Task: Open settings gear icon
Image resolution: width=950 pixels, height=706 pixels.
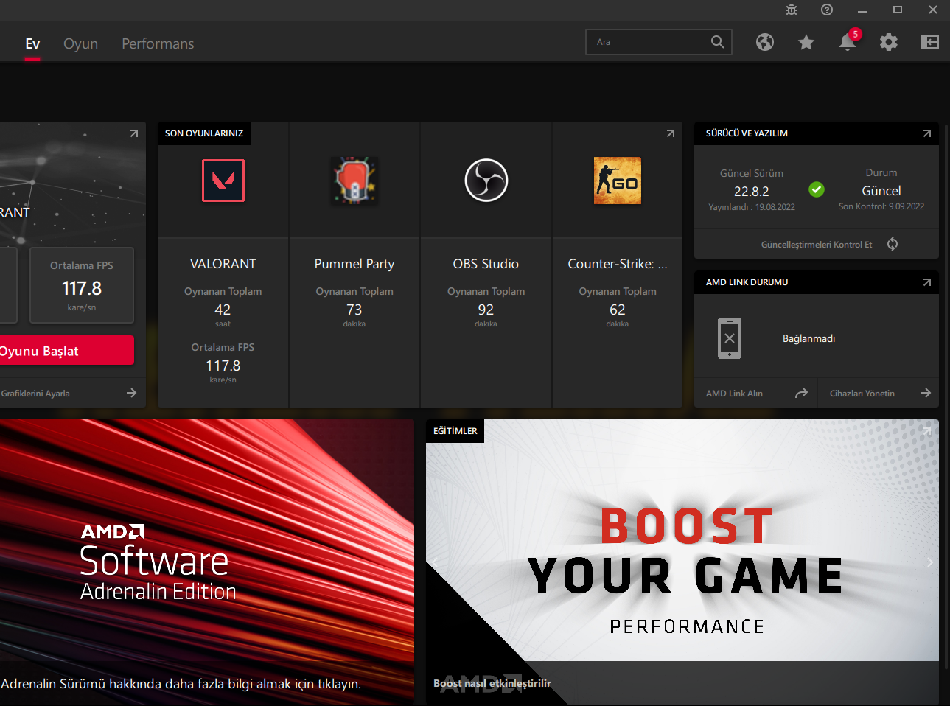Action: click(x=889, y=42)
